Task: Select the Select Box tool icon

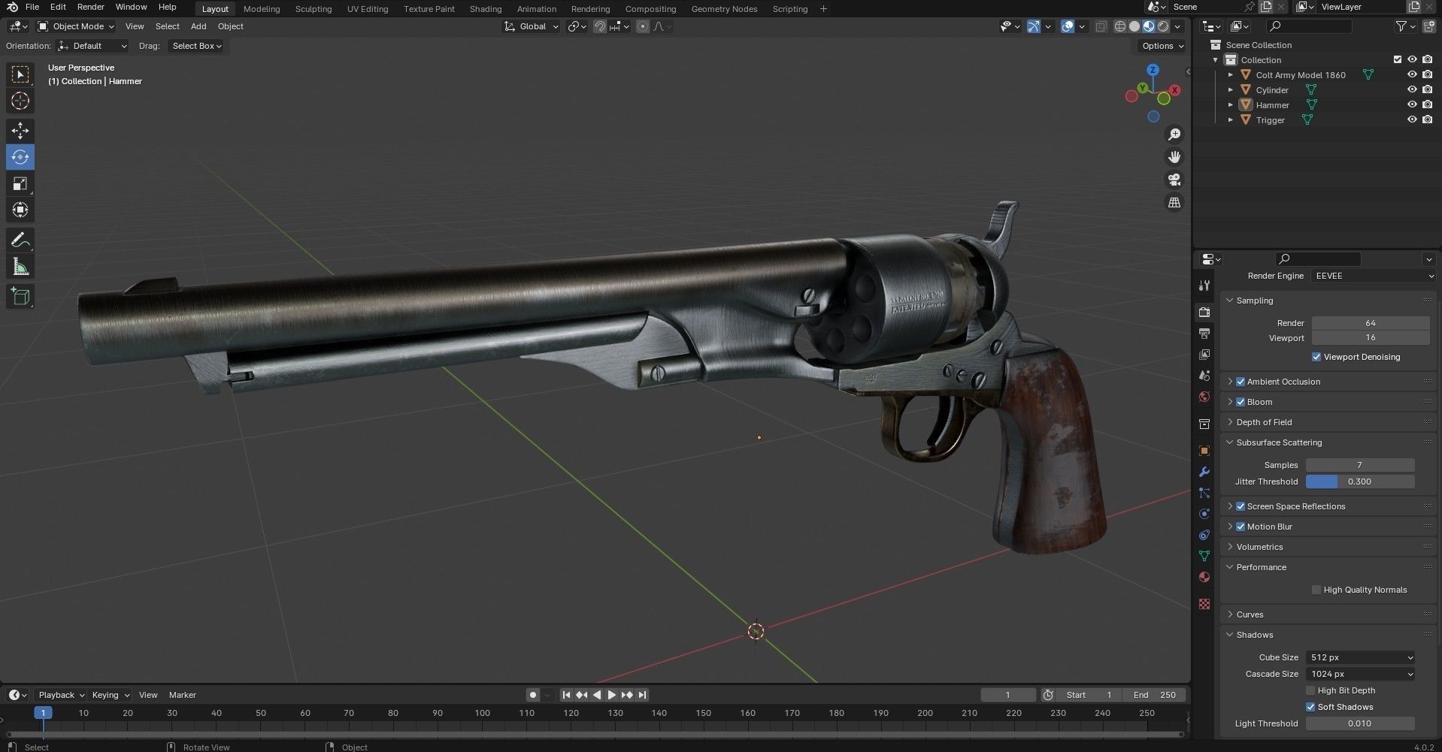Action: [x=20, y=74]
